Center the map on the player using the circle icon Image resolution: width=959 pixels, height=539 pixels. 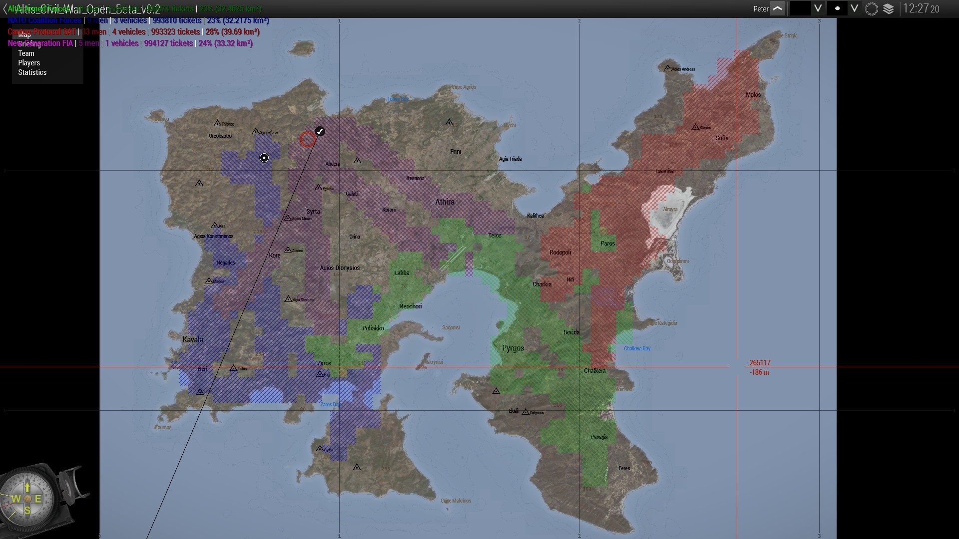871,9
